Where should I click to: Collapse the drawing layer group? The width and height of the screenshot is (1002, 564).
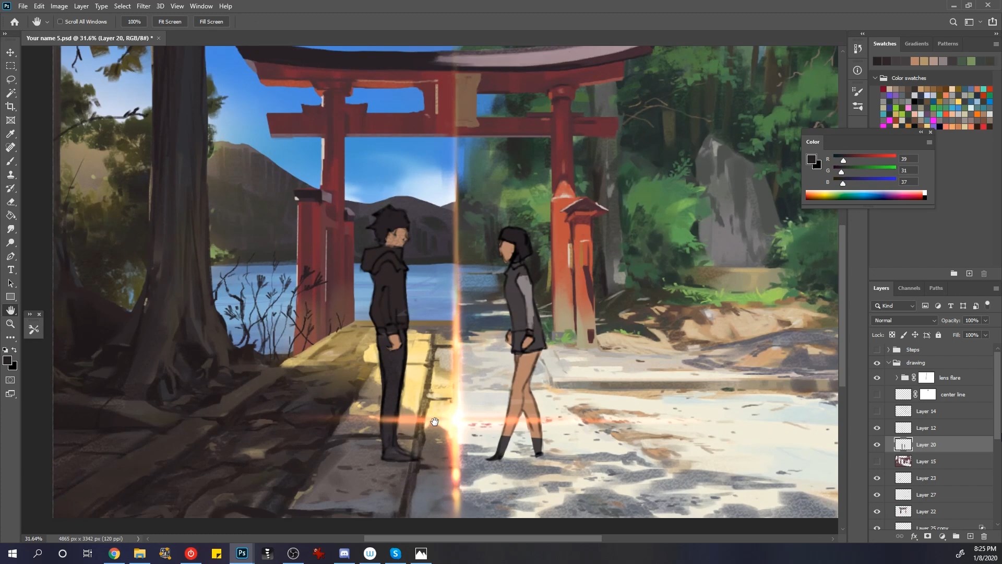[888, 363]
